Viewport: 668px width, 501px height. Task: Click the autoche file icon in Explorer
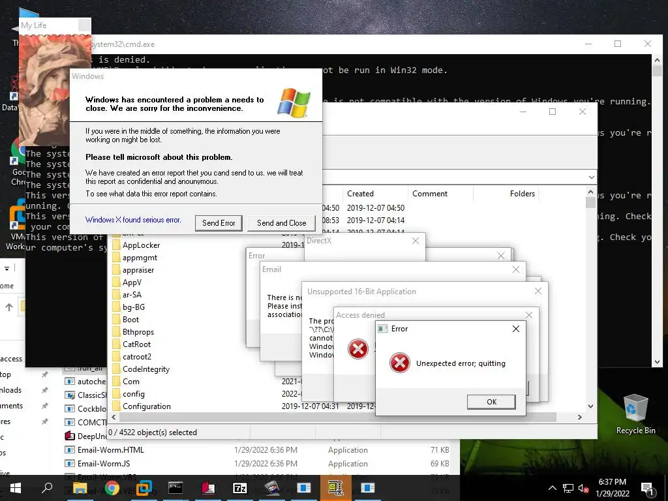[69, 381]
